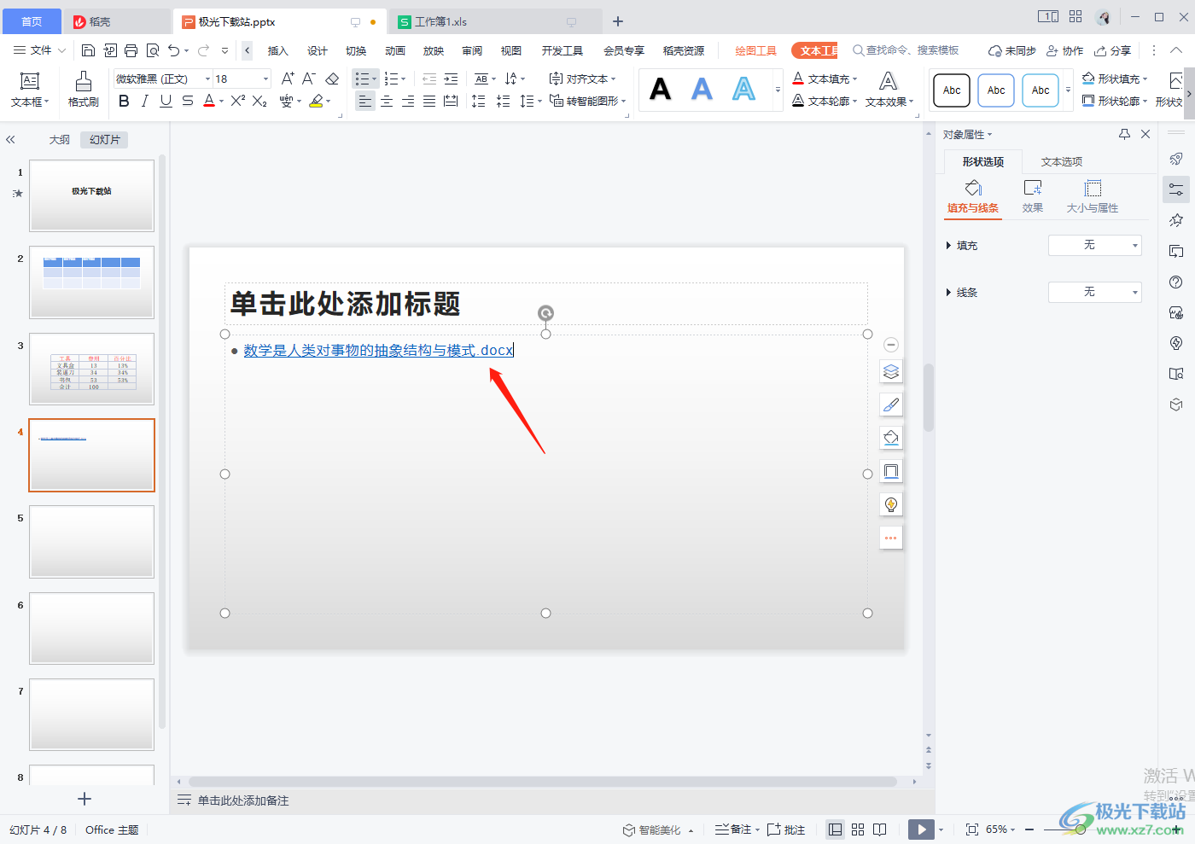Decrease indent level
The image size is (1195, 844).
coord(429,79)
